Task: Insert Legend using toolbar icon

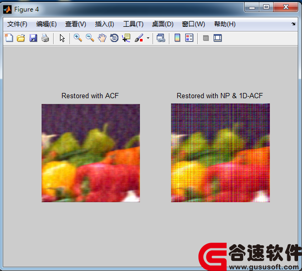Action: tap(189, 38)
